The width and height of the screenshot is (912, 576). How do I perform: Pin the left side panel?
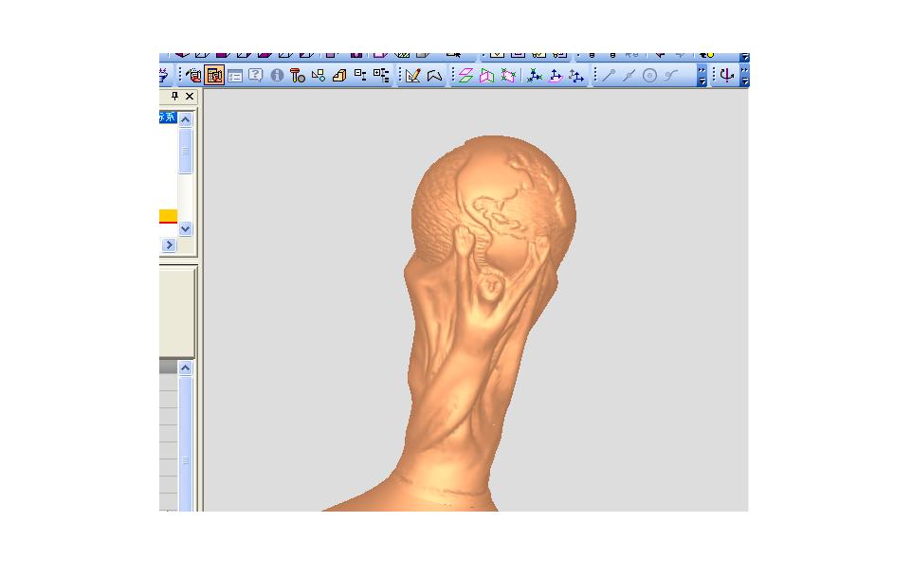(174, 96)
